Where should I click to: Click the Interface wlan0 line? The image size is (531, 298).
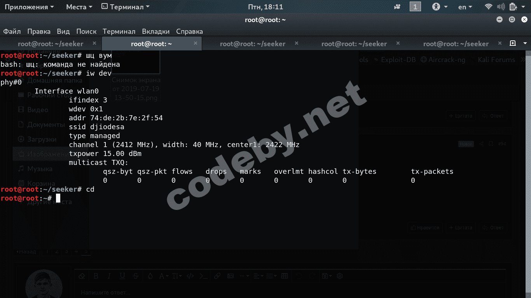(x=67, y=91)
